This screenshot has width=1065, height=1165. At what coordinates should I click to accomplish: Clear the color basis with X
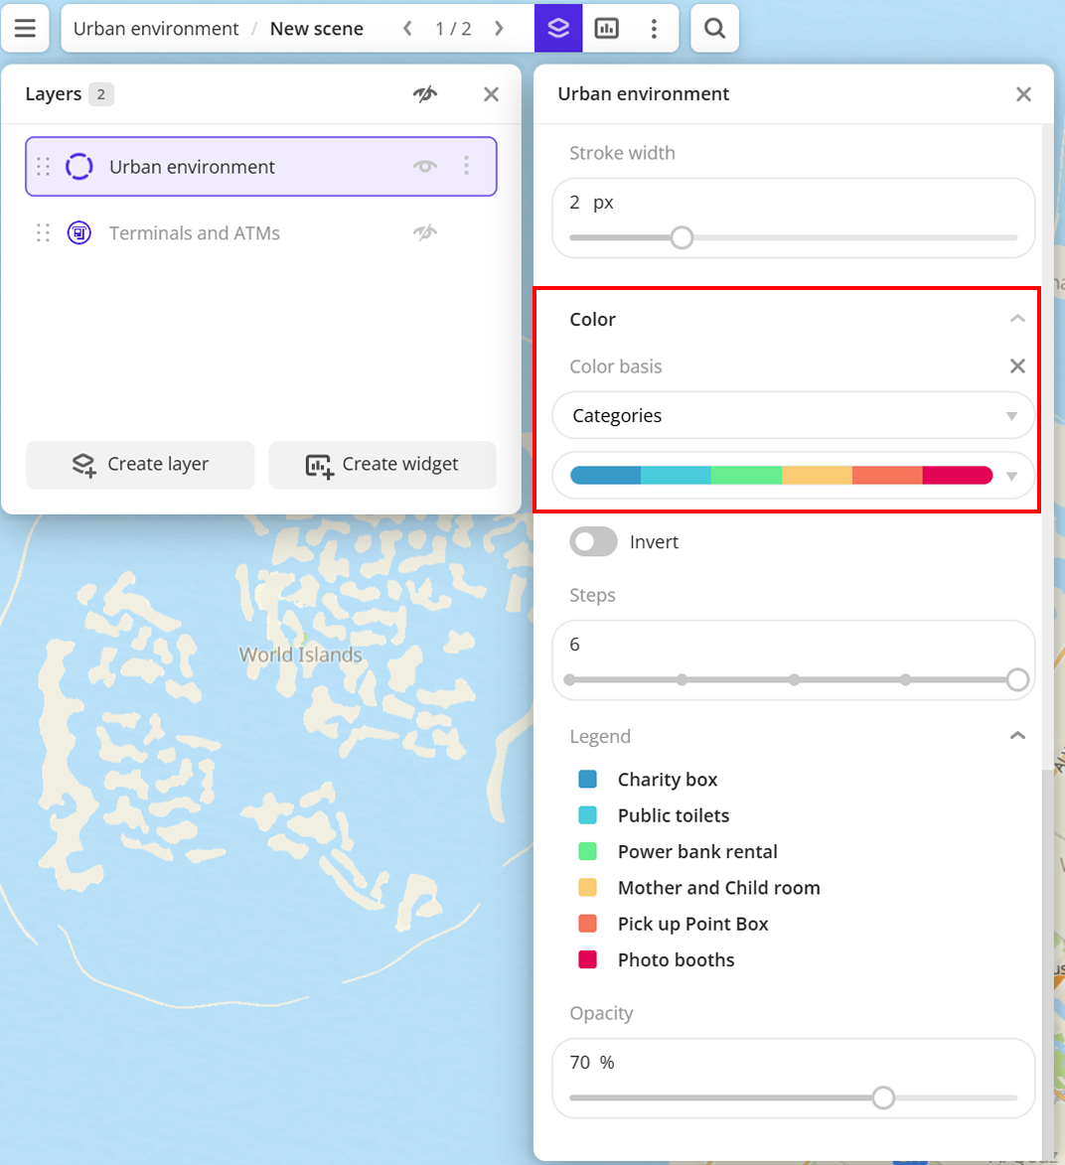pos(1017,366)
